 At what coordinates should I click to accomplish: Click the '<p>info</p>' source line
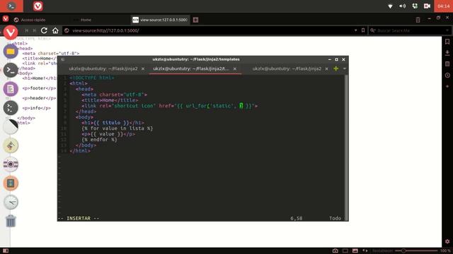coord(36,108)
